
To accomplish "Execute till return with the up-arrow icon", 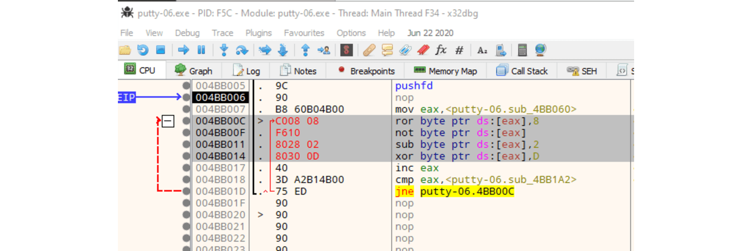I will click(305, 50).
